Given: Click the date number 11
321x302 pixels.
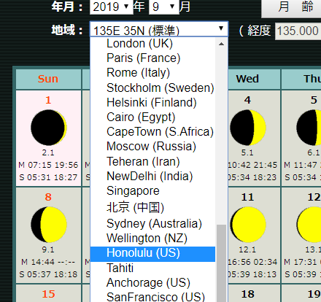Looking at the screenshot, I should click(247, 197).
